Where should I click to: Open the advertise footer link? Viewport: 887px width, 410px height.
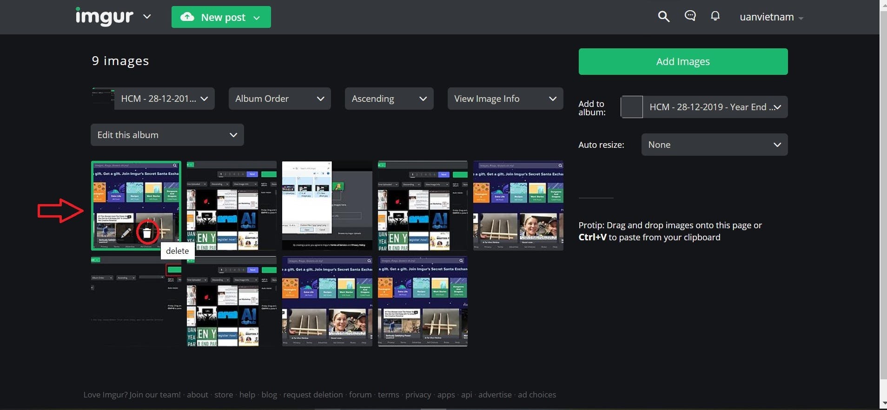point(495,395)
